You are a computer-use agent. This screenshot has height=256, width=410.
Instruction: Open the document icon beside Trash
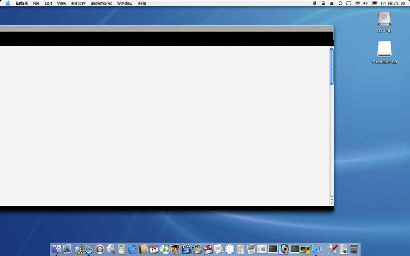click(x=343, y=250)
